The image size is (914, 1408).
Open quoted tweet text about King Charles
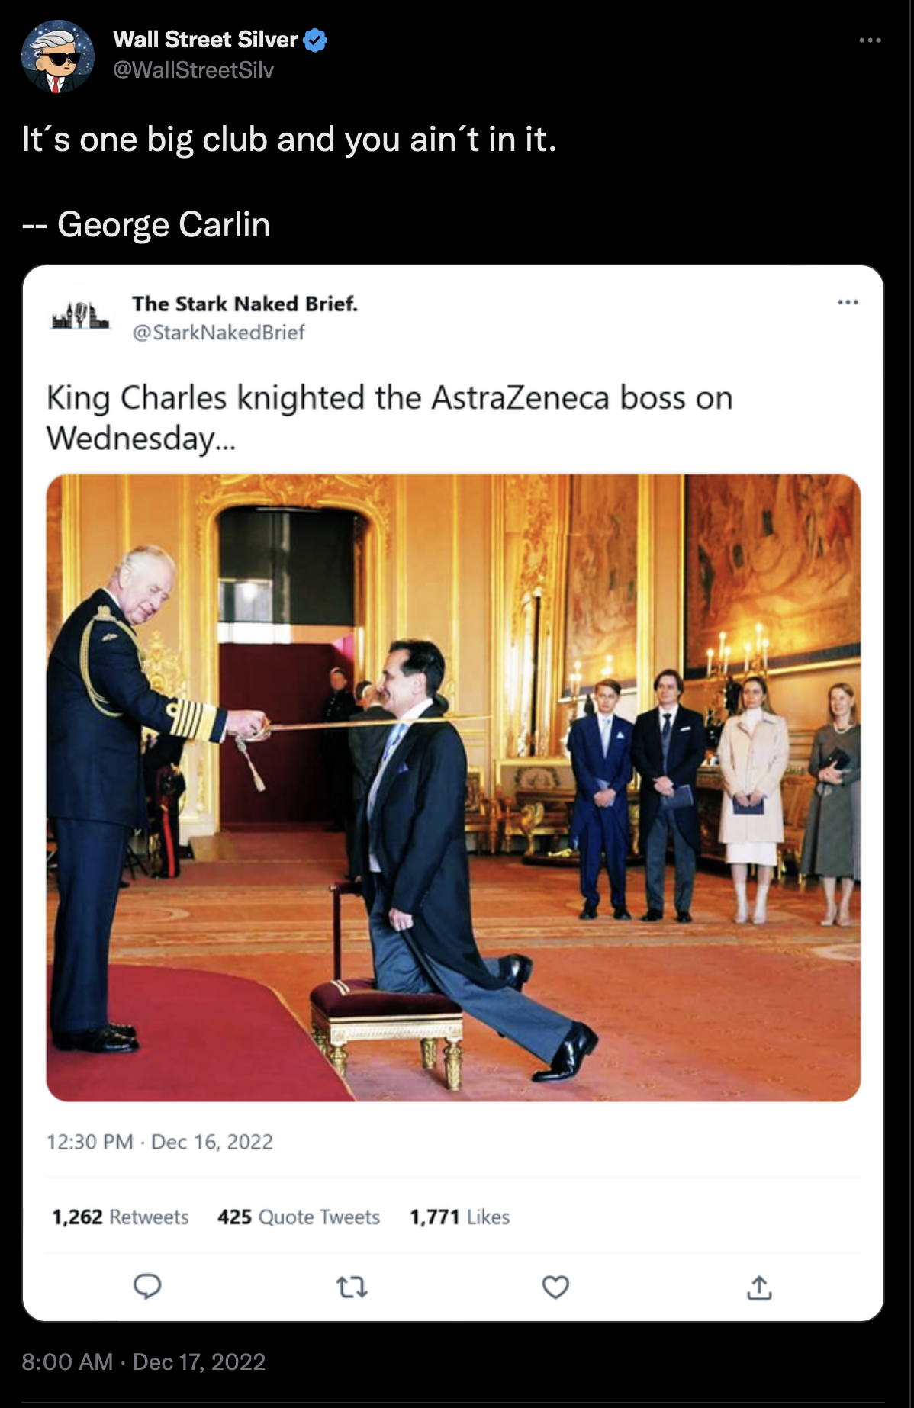(x=390, y=417)
